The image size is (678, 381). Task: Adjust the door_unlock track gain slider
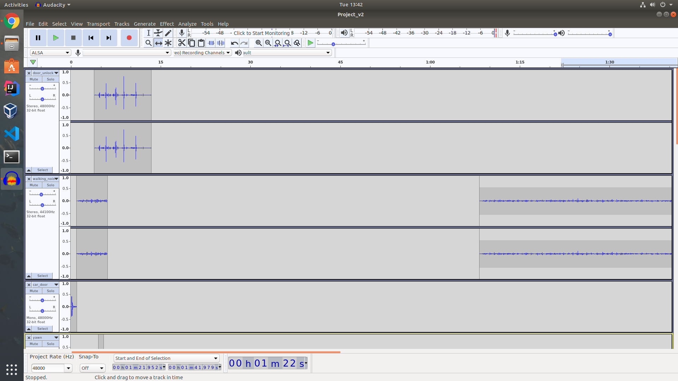point(42,89)
